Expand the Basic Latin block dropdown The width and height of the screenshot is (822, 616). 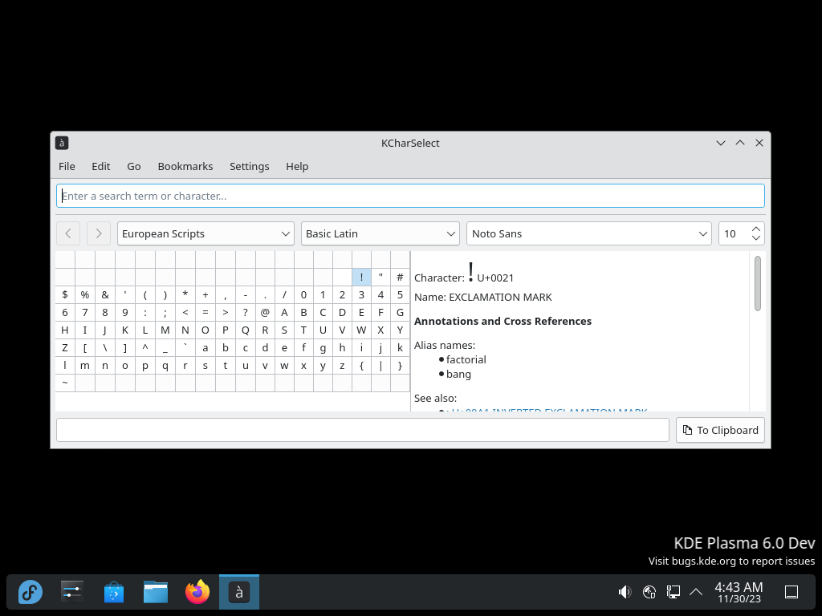(x=380, y=233)
